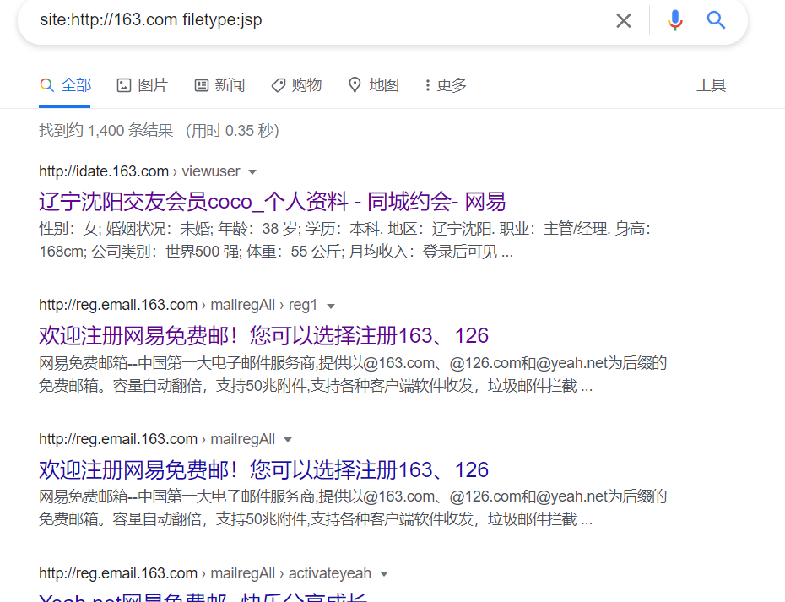Viewport: 785px width, 602px height.
Task: Click the reg.email.163.com › mailregAll › reg1 URL text
Action: [x=178, y=305]
